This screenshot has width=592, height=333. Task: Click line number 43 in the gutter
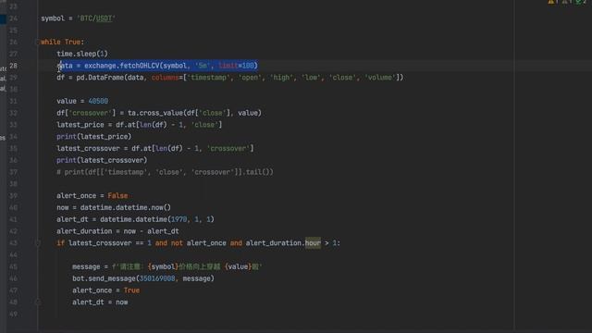(x=13, y=243)
